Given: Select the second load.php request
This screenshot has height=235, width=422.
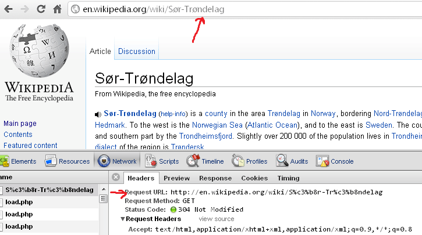Looking at the screenshot, I should pyautogui.click(x=49, y=214).
